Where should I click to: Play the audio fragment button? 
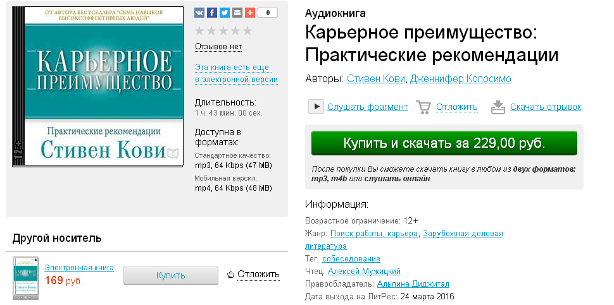click(x=316, y=106)
